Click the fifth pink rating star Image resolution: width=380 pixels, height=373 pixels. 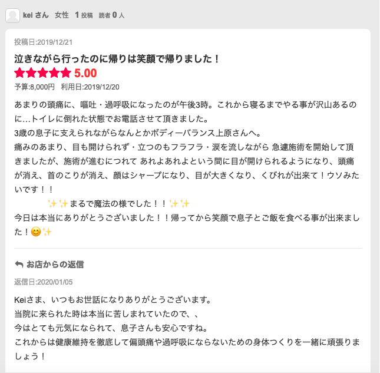coord(66,73)
